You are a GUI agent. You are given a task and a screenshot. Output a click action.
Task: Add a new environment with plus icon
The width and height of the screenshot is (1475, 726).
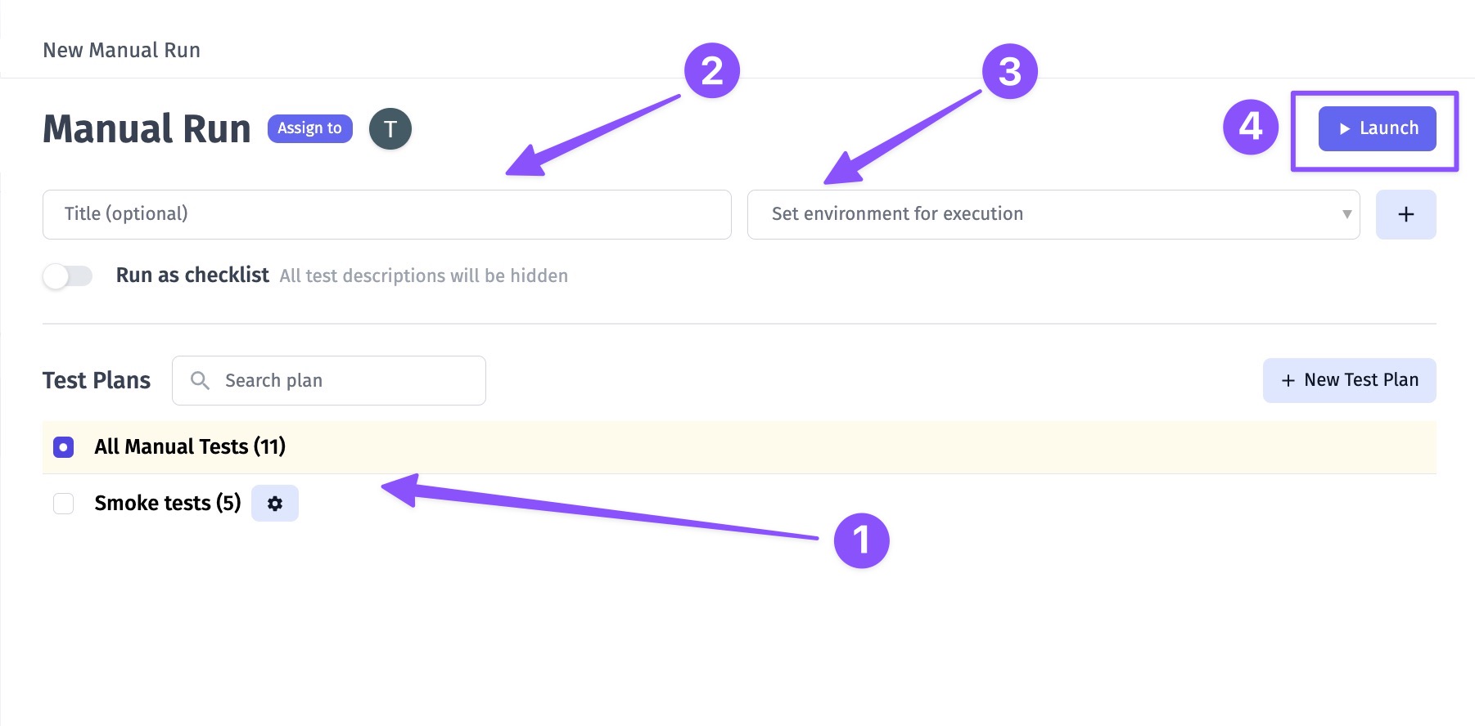point(1405,214)
